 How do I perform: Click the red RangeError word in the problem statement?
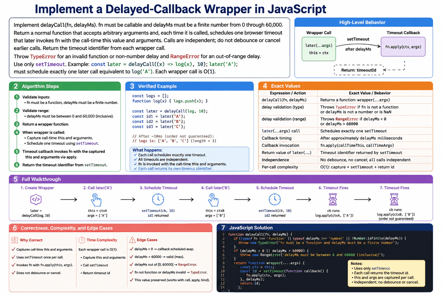[185, 56]
